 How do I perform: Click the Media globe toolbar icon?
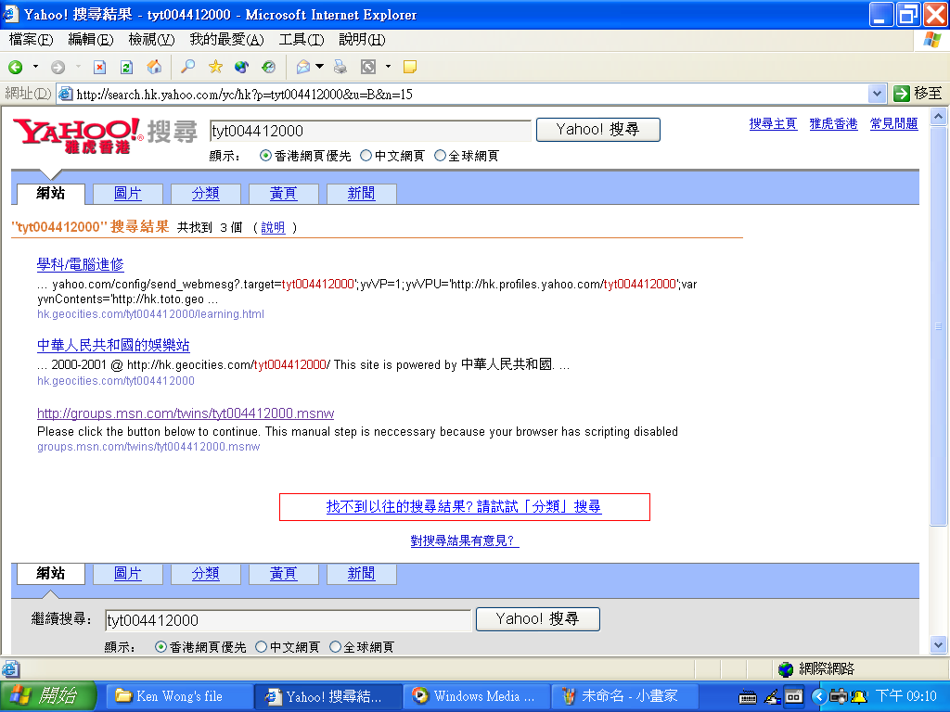pyautogui.click(x=242, y=67)
